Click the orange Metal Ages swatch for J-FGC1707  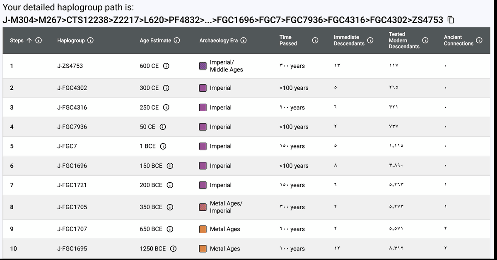tap(203, 229)
